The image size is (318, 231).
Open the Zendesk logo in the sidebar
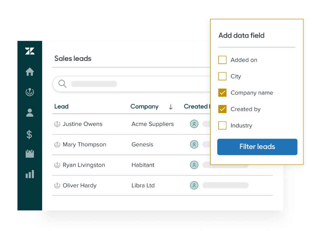click(x=30, y=51)
